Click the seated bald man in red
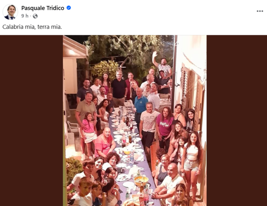The width and height of the screenshot is (267, 206). click(x=103, y=144)
